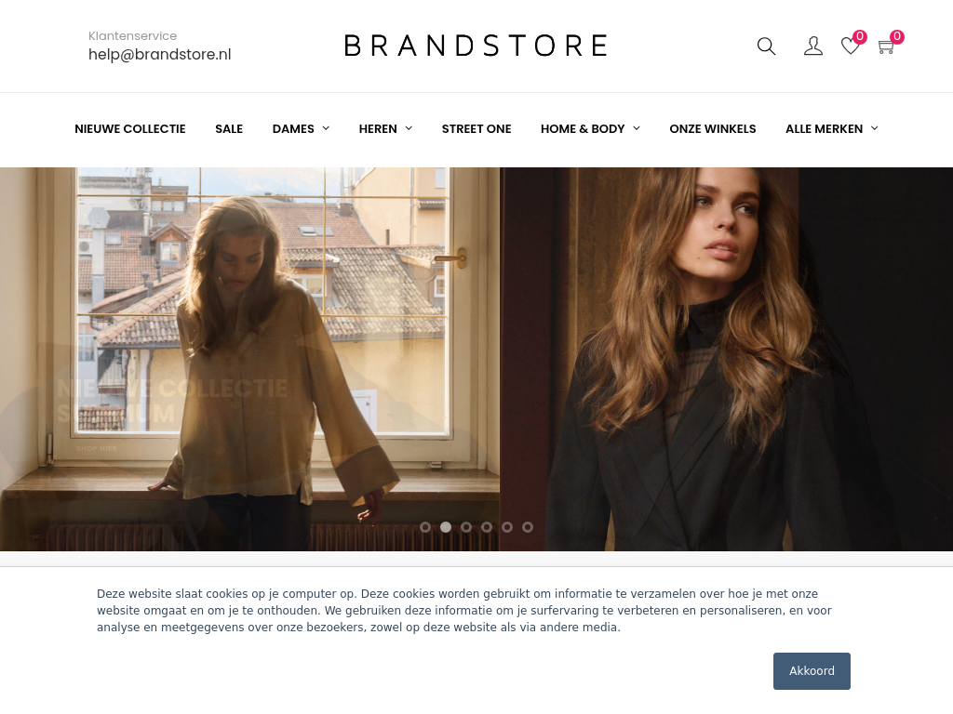Open the Sale menu item
The width and height of the screenshot is (953, 714).
pos(229,128)
